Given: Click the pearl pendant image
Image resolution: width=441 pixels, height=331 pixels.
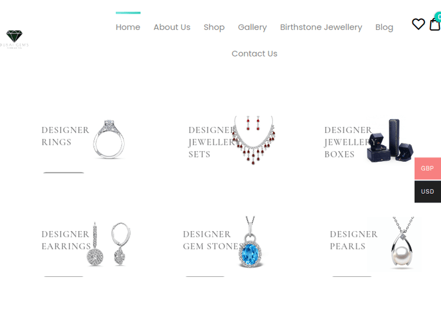Looking at the screenshot, I should tap(402, 242).
